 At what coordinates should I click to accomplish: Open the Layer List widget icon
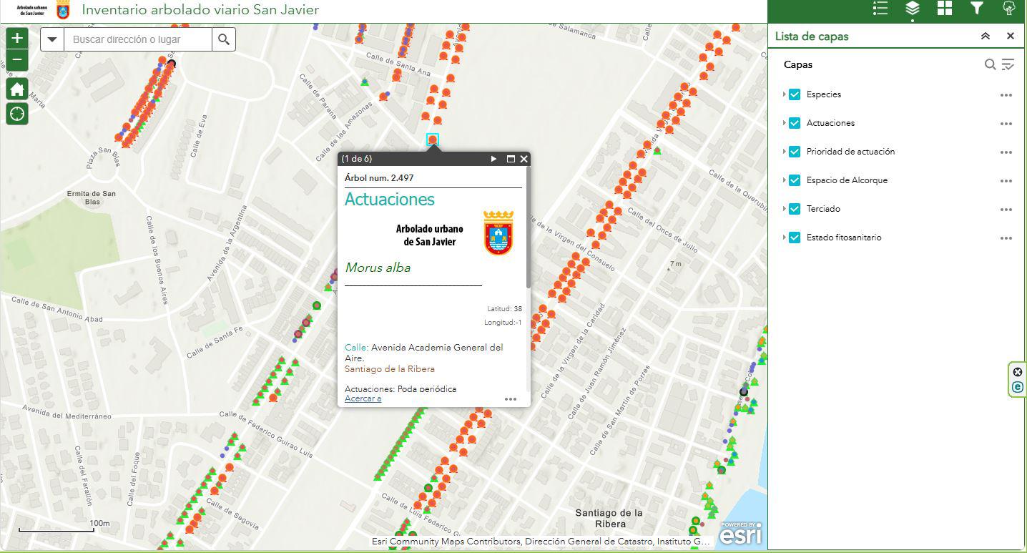(x=912, y=9)
